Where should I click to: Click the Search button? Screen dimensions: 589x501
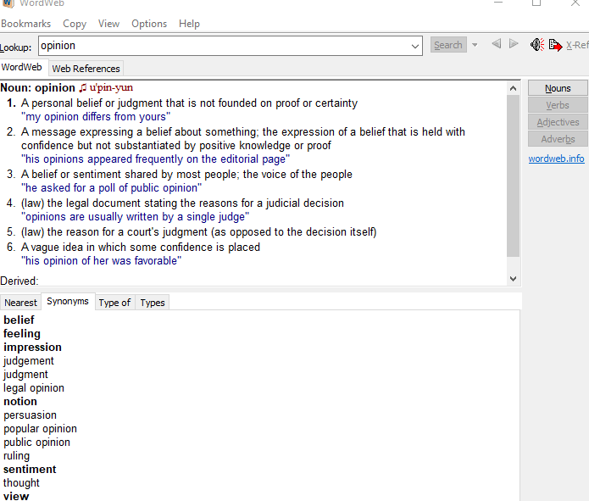tap(448, 45)
